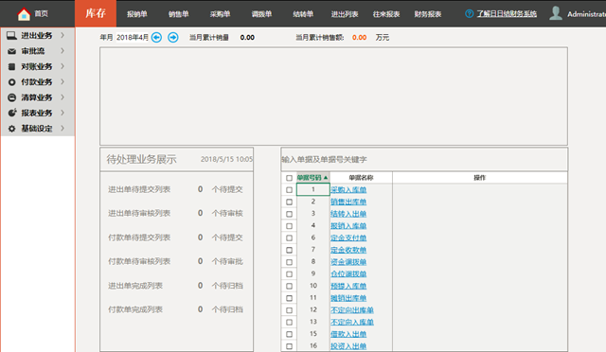Select the 库存 tab in top bar
The height and width of the screenshot is (352, 606).
coord(96,13)
